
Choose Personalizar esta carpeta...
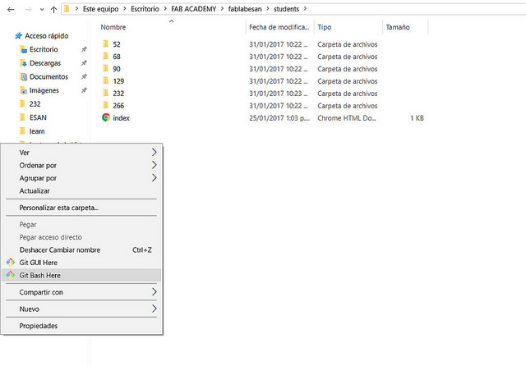click(x=81, y=208)
